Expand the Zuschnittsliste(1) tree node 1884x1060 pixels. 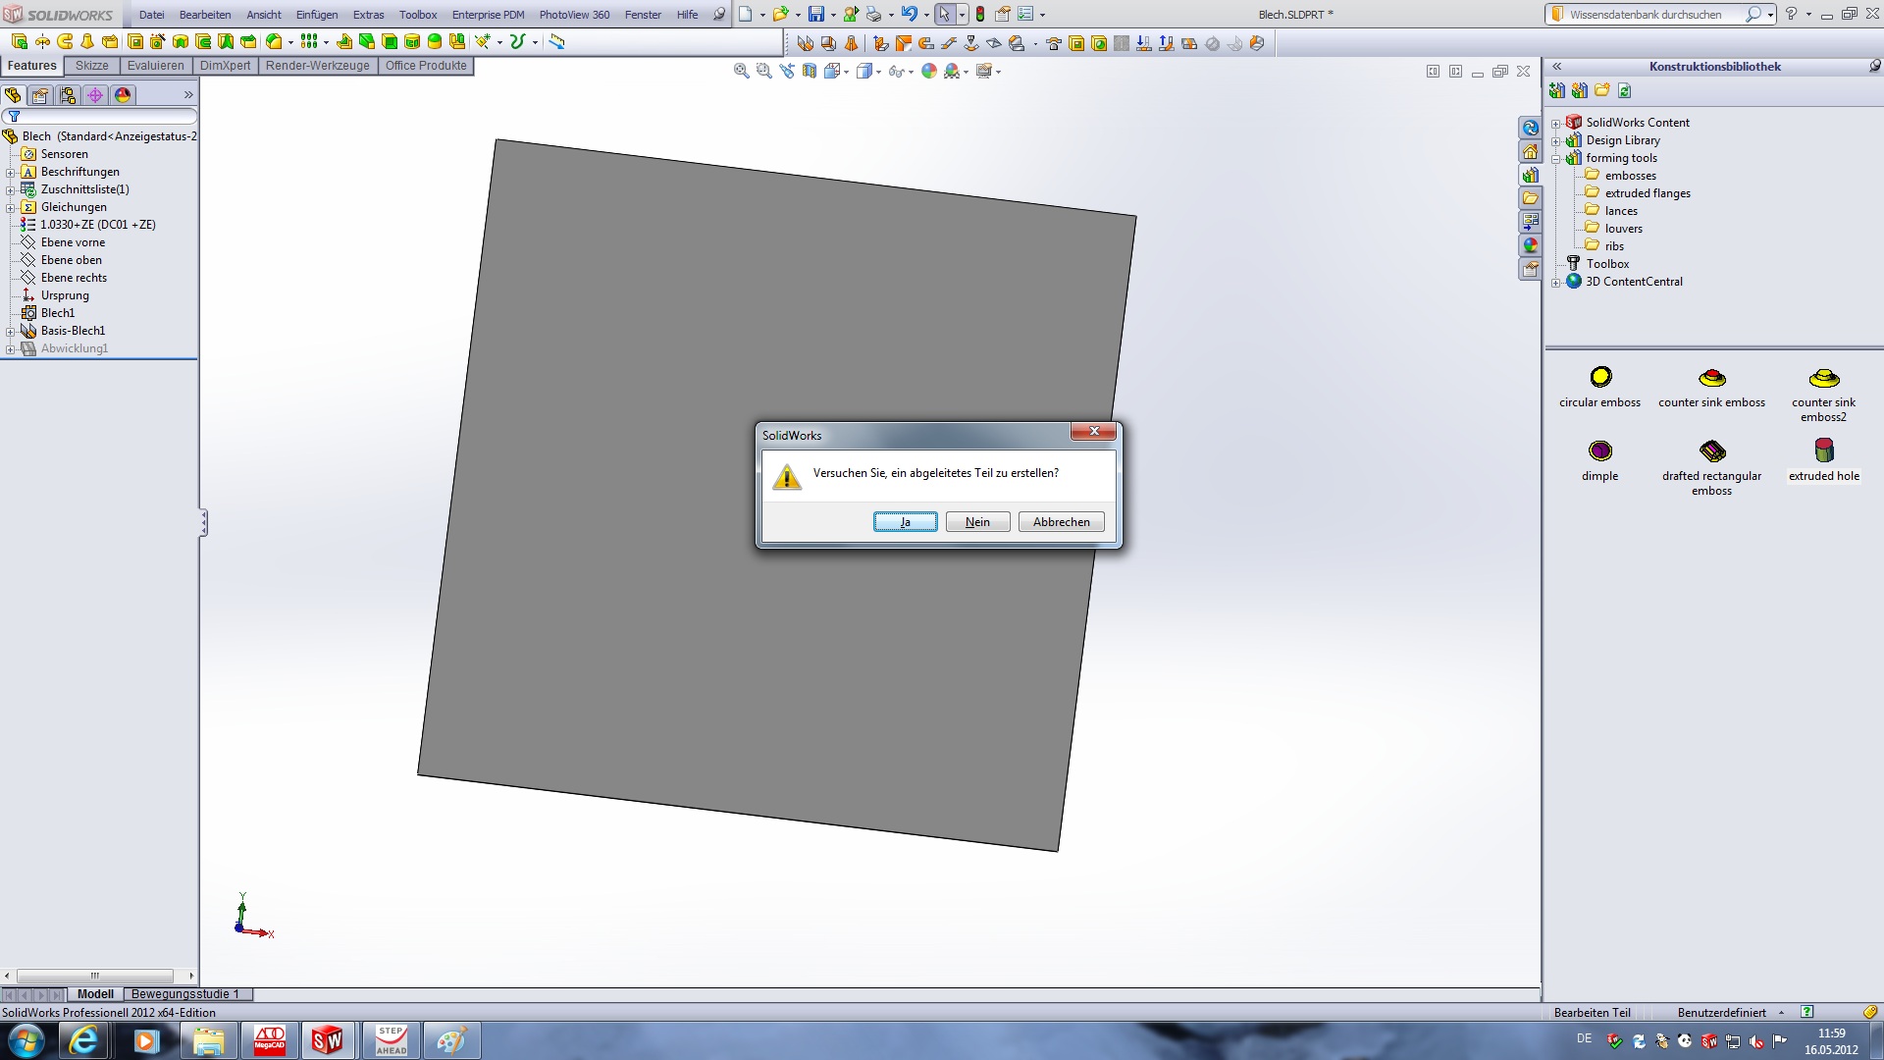coord(11,189)
